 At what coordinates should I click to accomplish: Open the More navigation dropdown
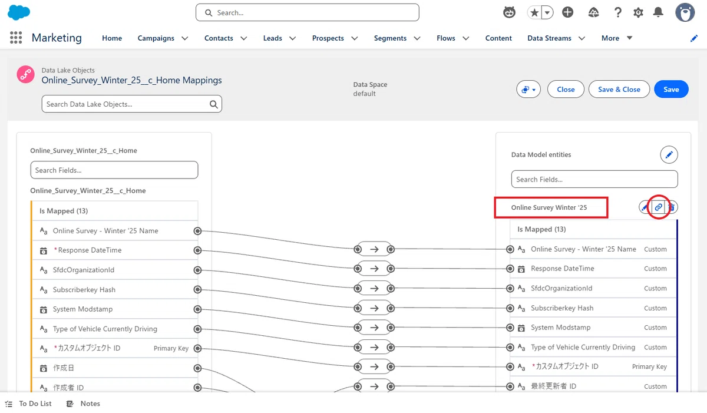coord(617,38)
